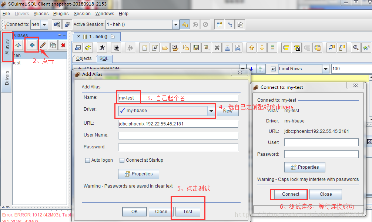Click the run SQL running-man icon

pyautogui.click(x=102, y=48)
